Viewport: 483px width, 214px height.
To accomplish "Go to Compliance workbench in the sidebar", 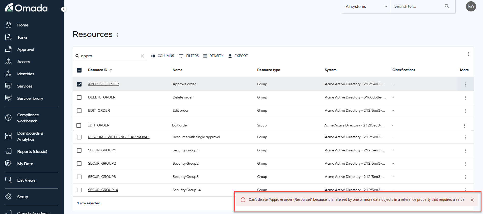I will (x=28, y=118).
